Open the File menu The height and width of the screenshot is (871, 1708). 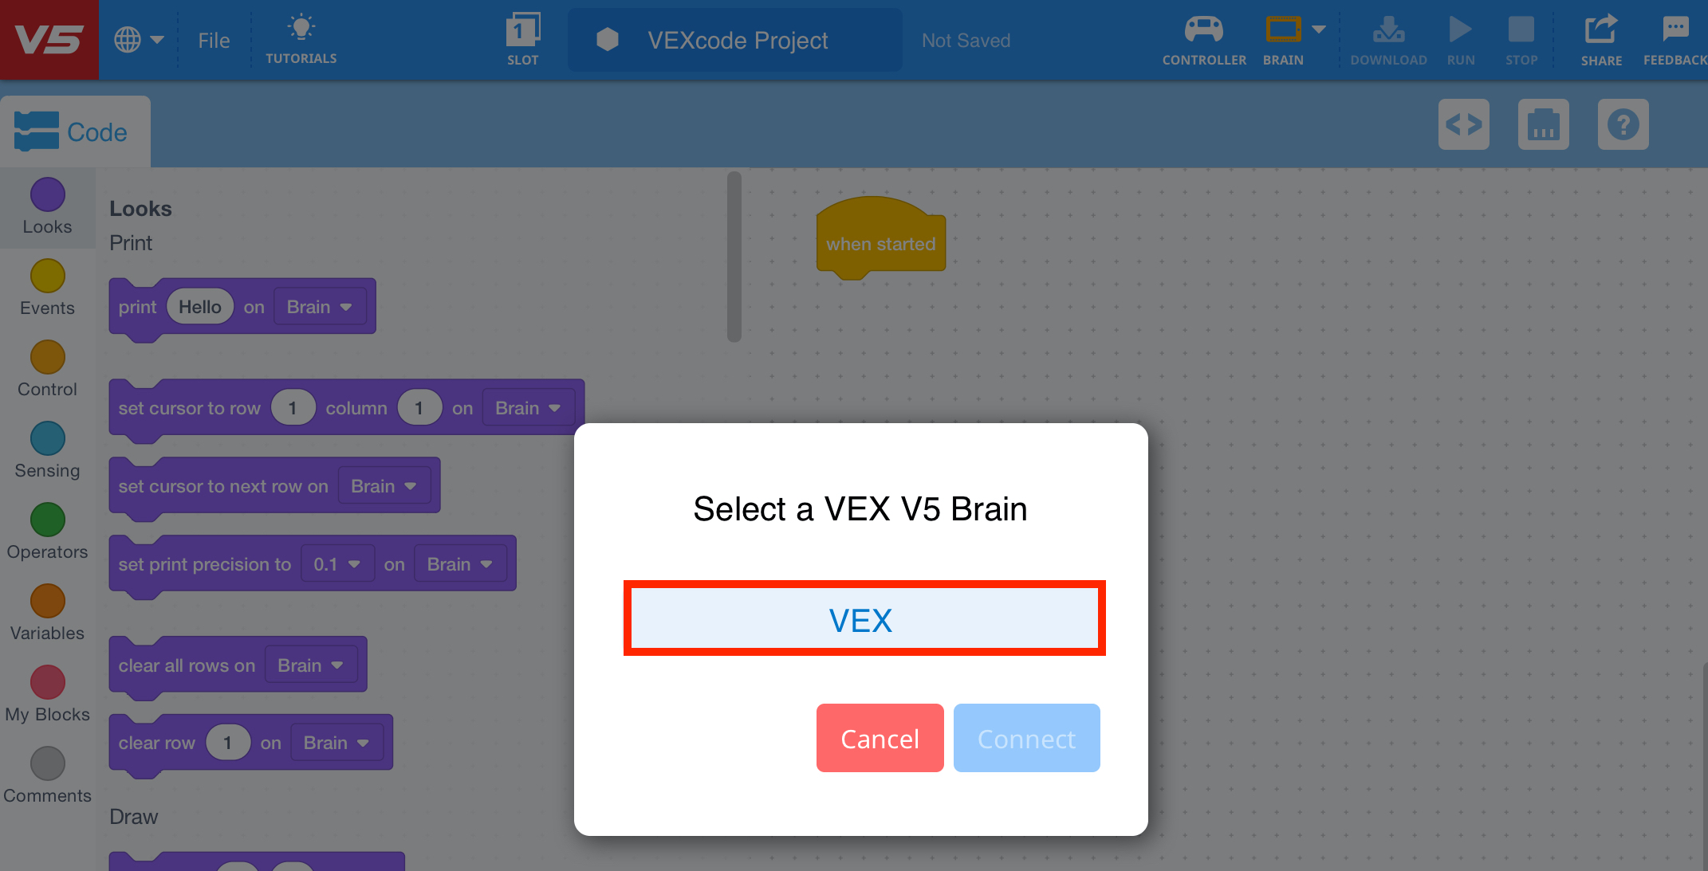click(x=213, y=39)
